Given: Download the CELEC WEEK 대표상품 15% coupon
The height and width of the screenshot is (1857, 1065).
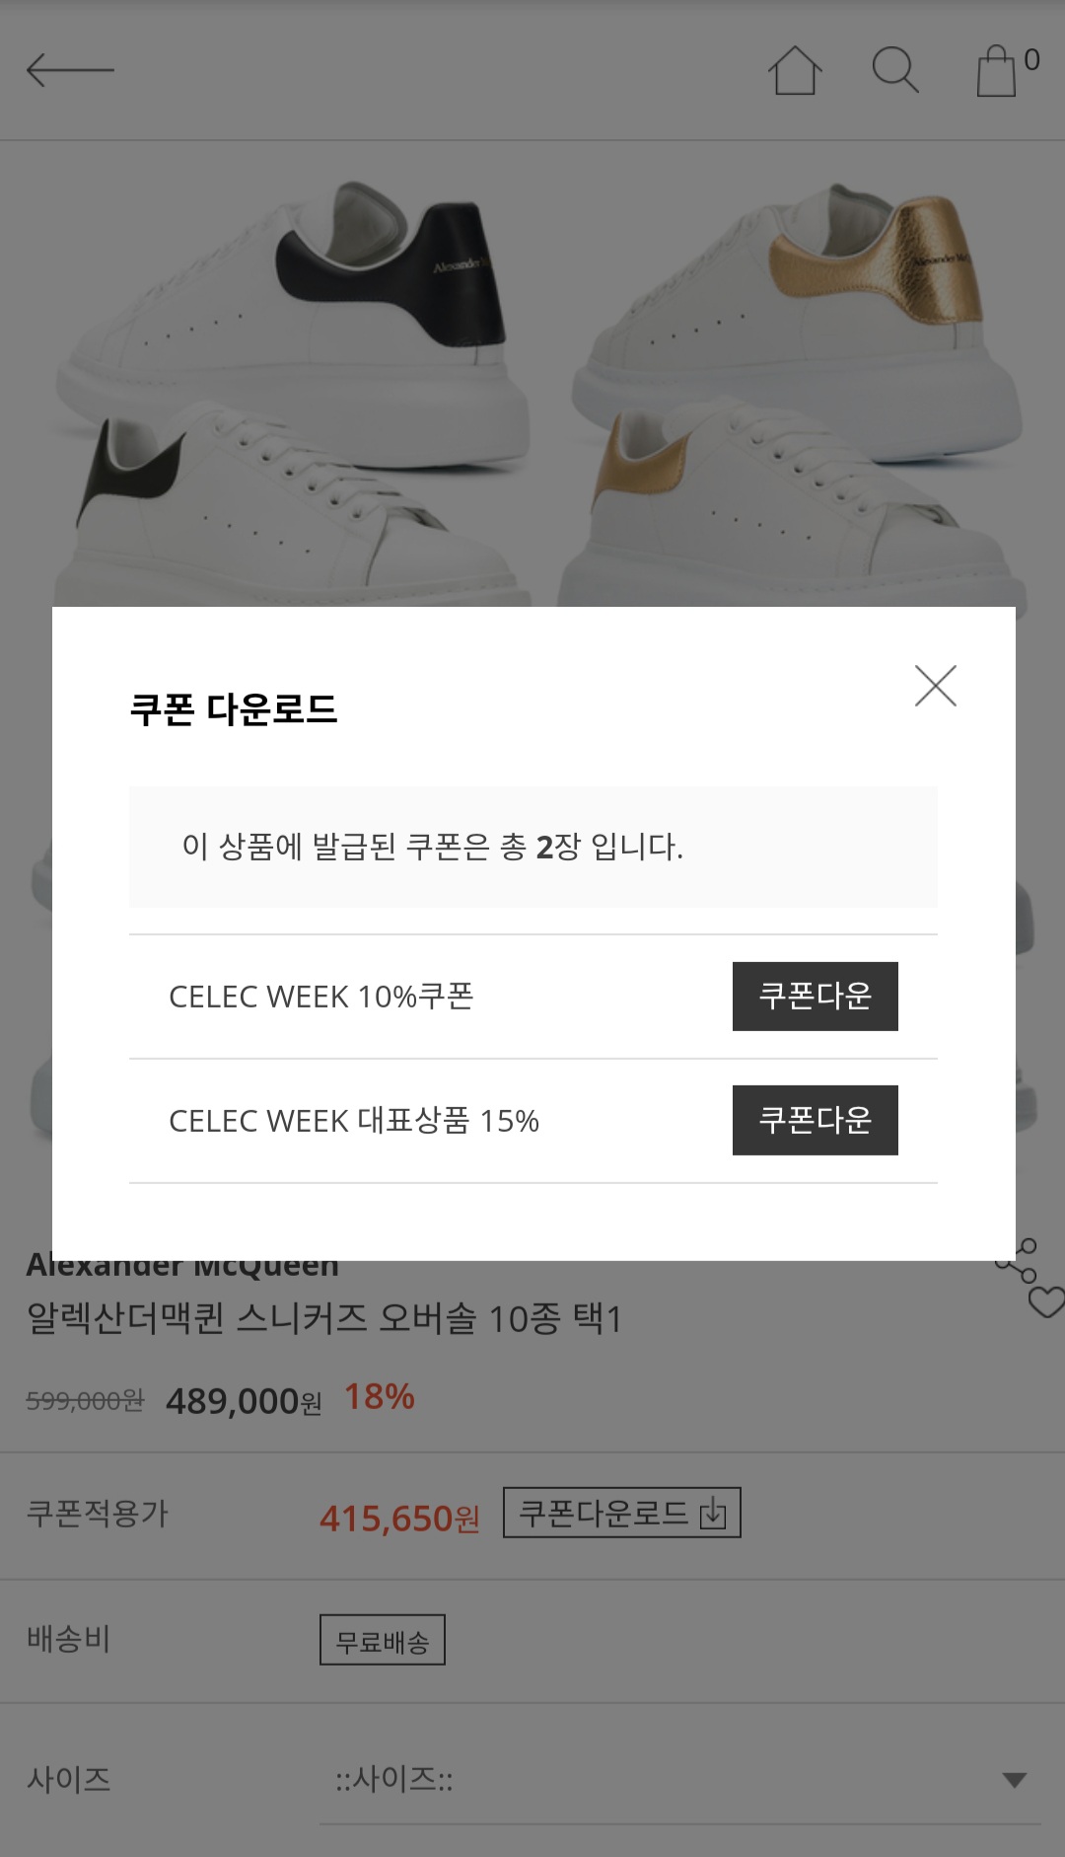Looking at the screenshot, I should pyautogui.click(x=815, y=1120).
